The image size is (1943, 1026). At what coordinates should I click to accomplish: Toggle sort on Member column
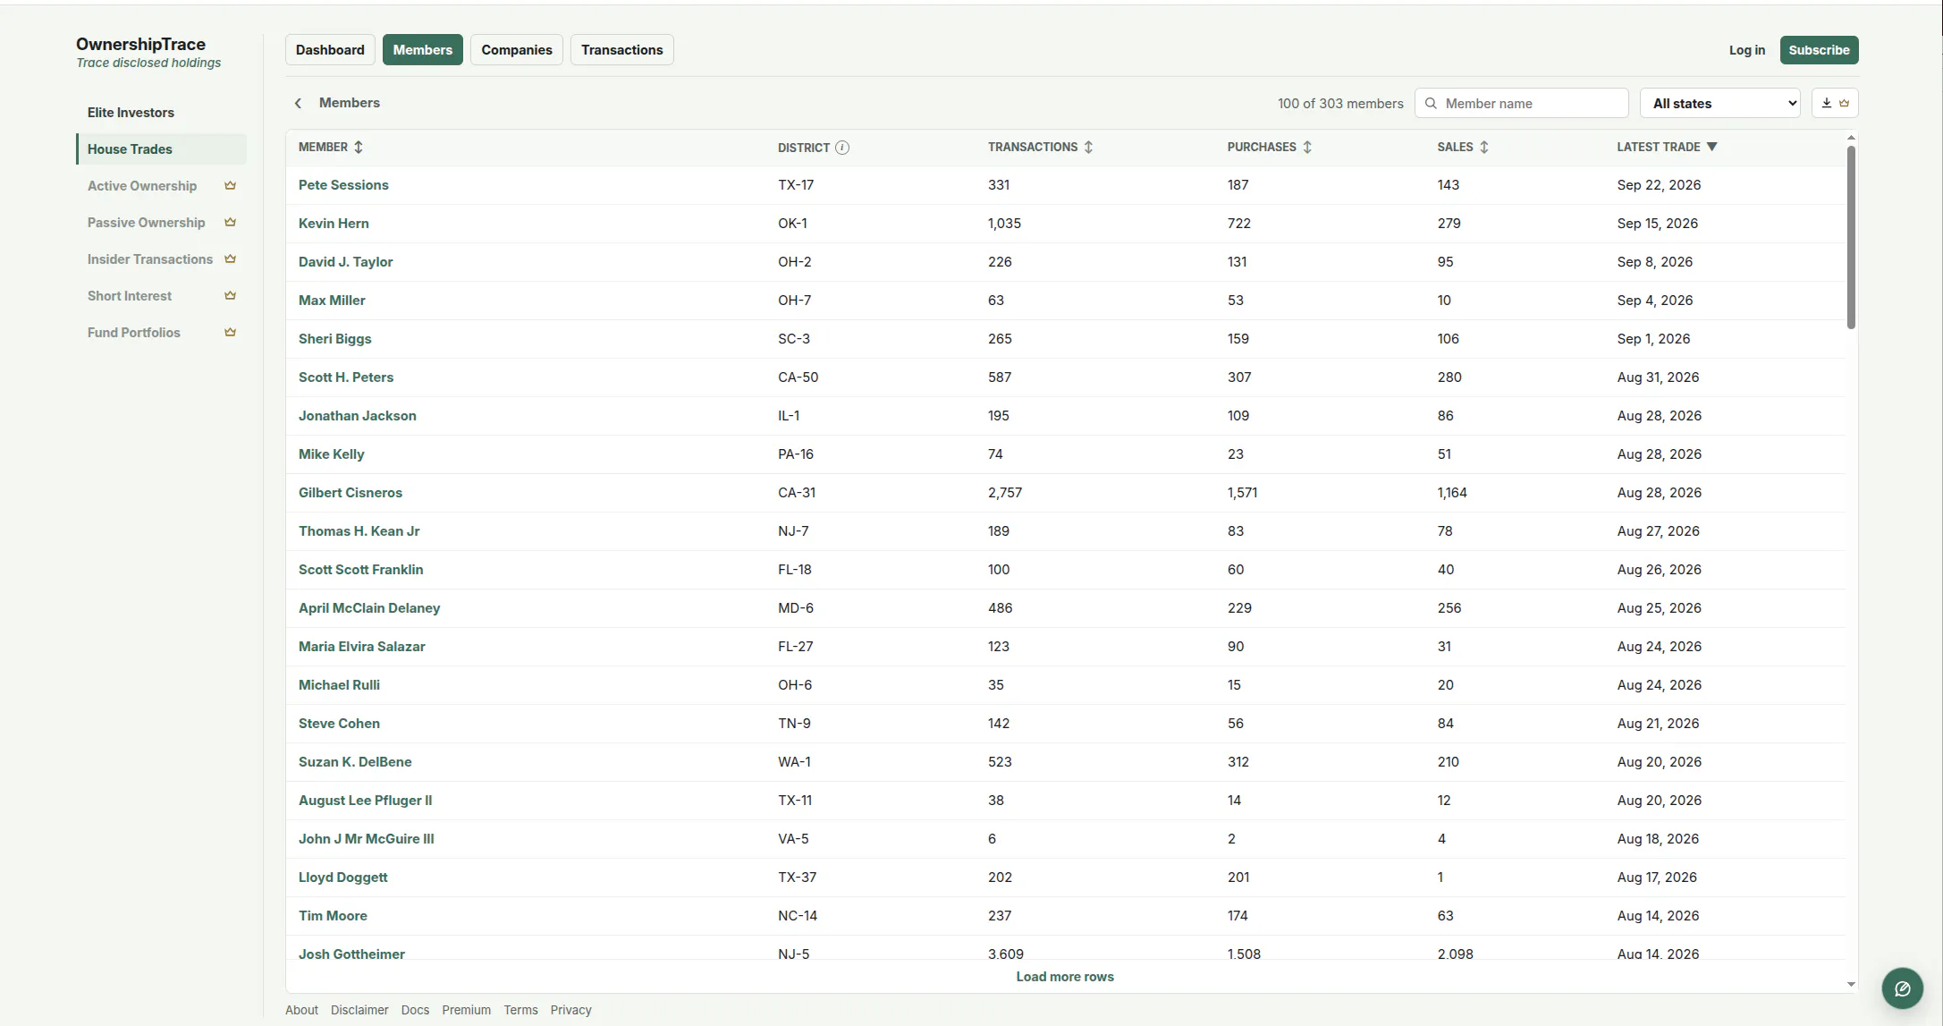click(359, 147)
